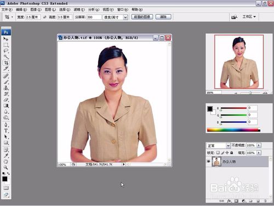Open the 帮助 menu
Image resolution: width=274 pixels, height=206 pixels.
[x=137, y=9]
